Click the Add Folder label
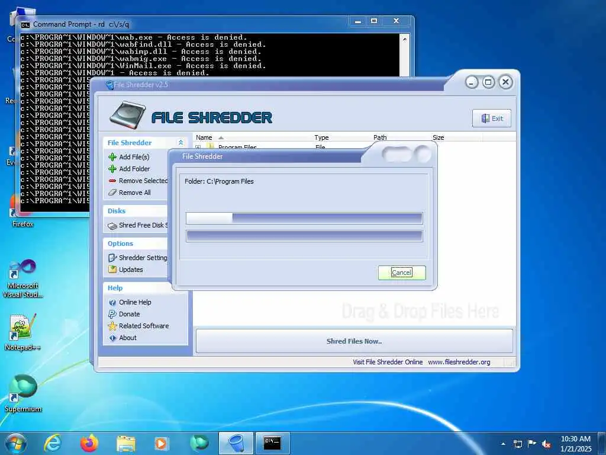Viewport: 606px width, 455px height. 134,169
